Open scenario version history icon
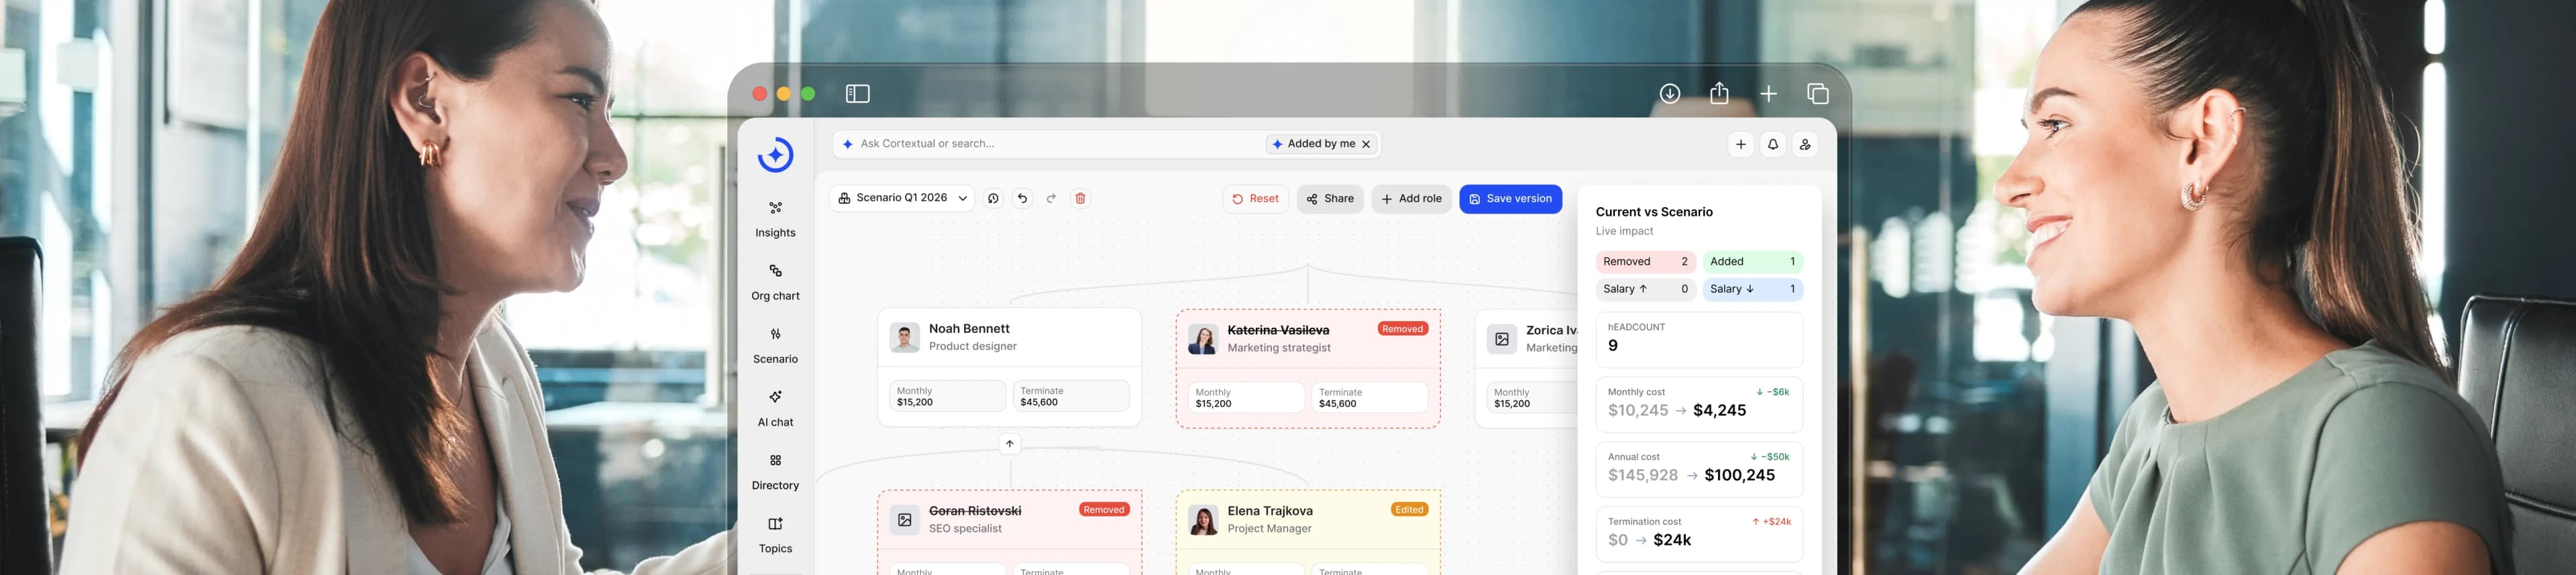2576x575 pixels. pos(993,198)
